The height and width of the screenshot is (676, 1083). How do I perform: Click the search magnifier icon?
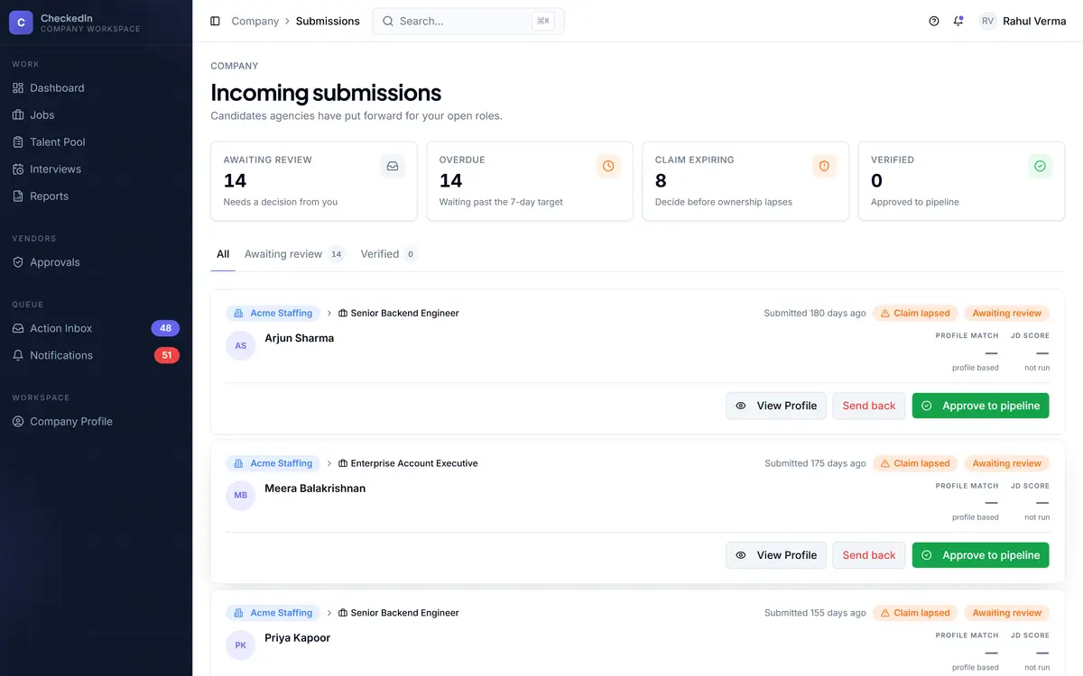[x=388, y=21]
